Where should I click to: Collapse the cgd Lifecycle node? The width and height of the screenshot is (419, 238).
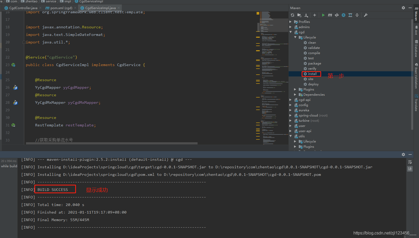[295, 37]
